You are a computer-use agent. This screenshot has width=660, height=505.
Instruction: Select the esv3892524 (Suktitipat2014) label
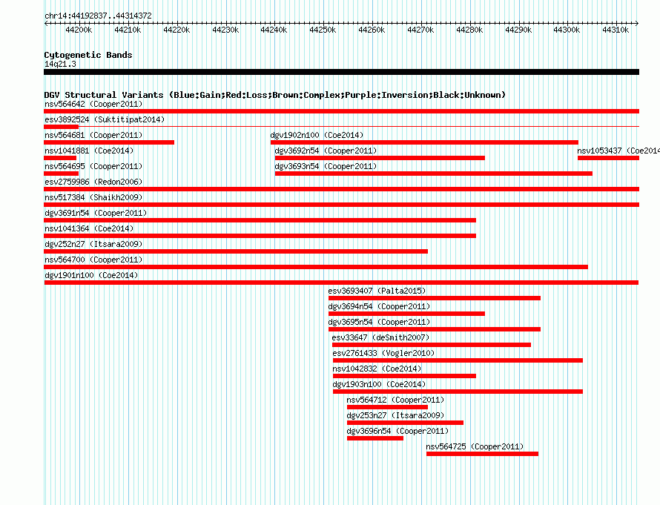pyautogui.click(x=105, y=119)
